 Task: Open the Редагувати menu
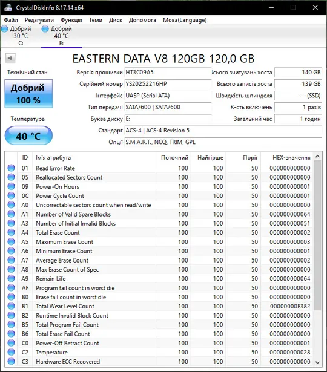(39, 20)
